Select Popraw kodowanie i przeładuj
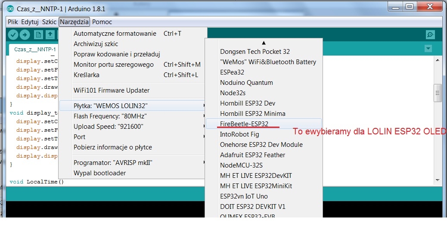 point(132,54)
